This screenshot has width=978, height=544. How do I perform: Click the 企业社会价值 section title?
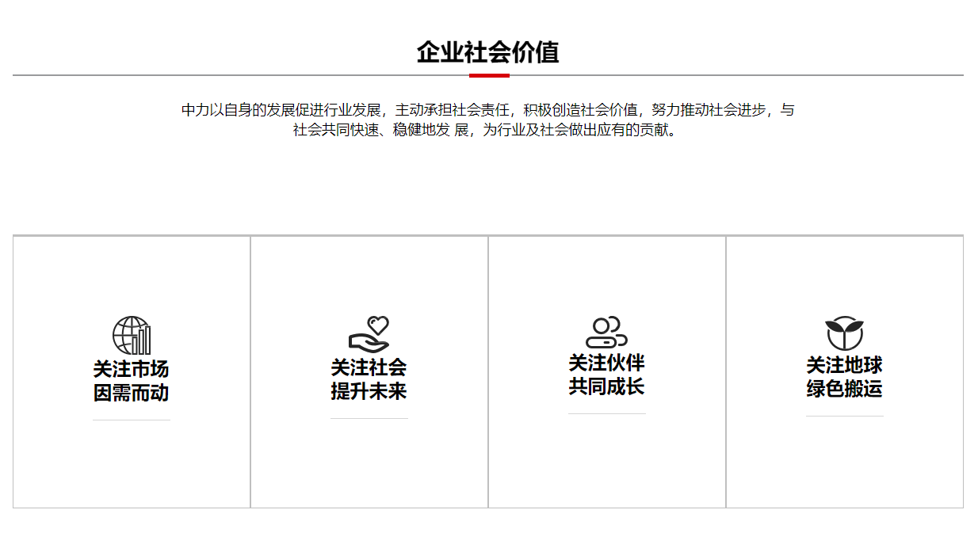pos(488,52)
